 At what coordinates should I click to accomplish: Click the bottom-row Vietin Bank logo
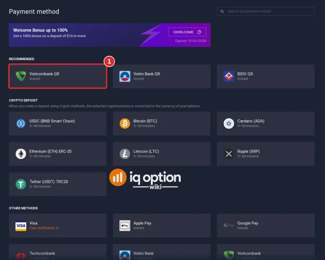[125, 255]
